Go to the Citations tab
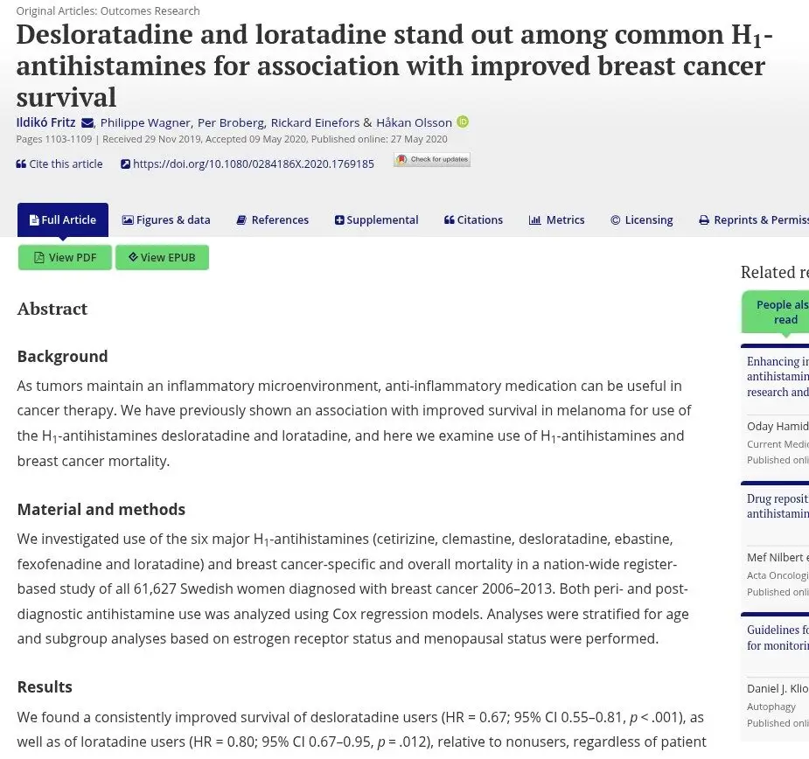The image size is (809, 759). (474, 219)
